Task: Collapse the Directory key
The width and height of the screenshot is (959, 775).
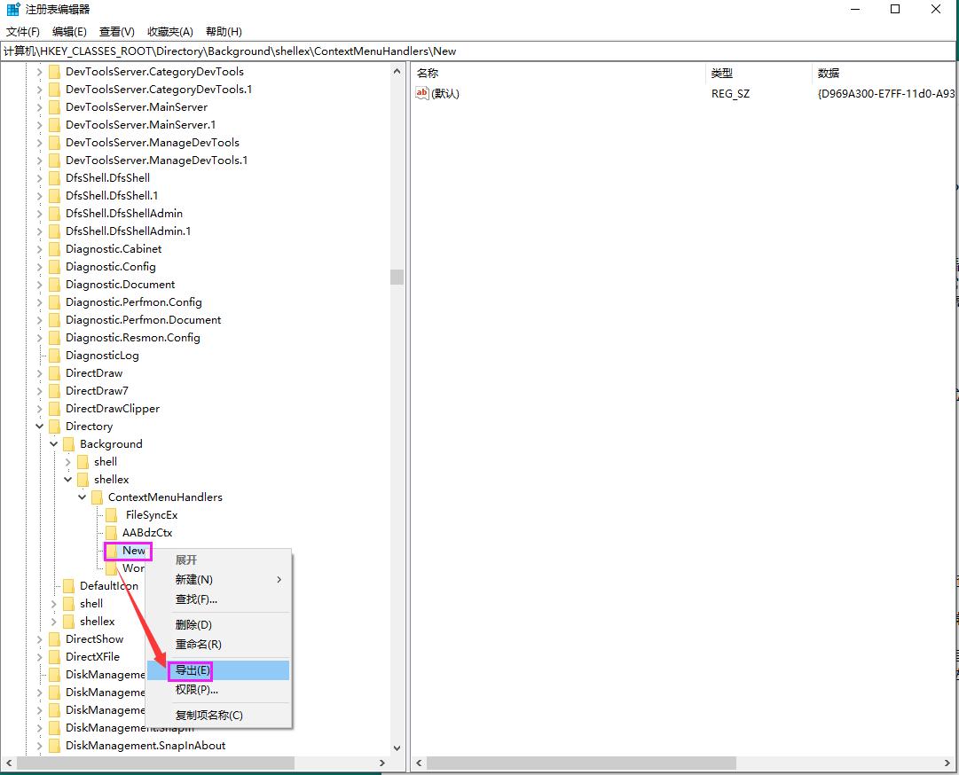Action: [40, 426]
